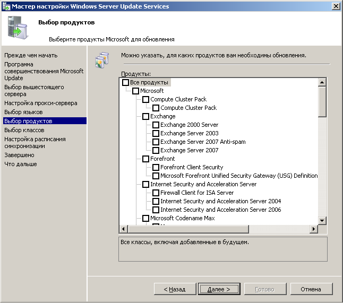Check Firewall Client for ISA Server
Viewport: 343px width, 303px height.
tap(156, 193)
